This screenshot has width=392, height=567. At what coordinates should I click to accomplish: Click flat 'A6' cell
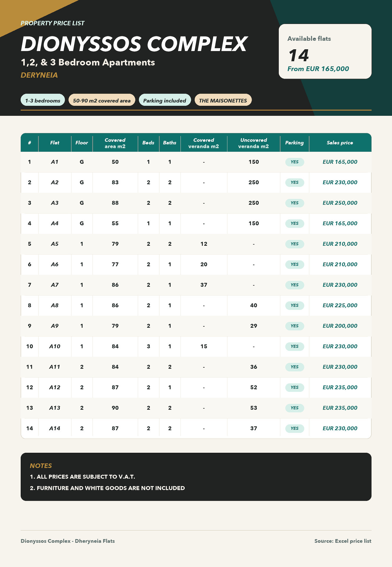55,264
